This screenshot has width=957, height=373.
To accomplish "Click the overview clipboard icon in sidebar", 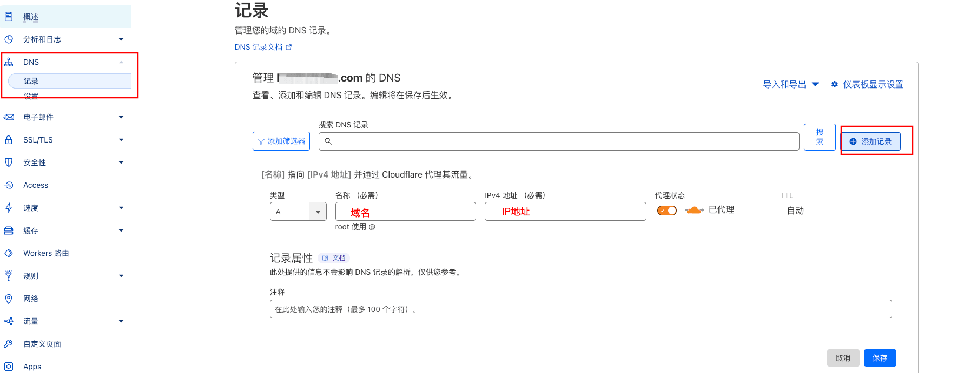I will (x=9, y=17).
